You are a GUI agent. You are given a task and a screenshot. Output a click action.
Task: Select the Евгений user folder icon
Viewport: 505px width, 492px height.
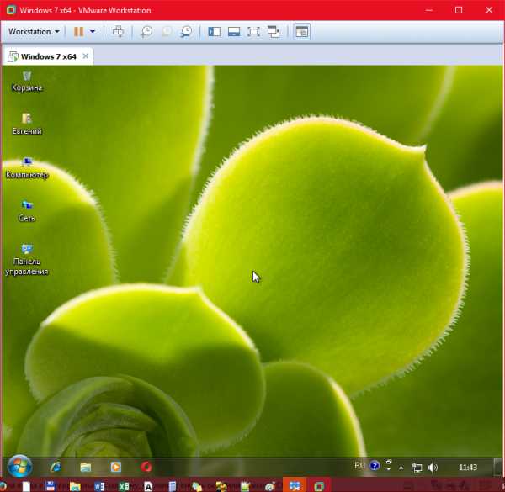point(27,124)
